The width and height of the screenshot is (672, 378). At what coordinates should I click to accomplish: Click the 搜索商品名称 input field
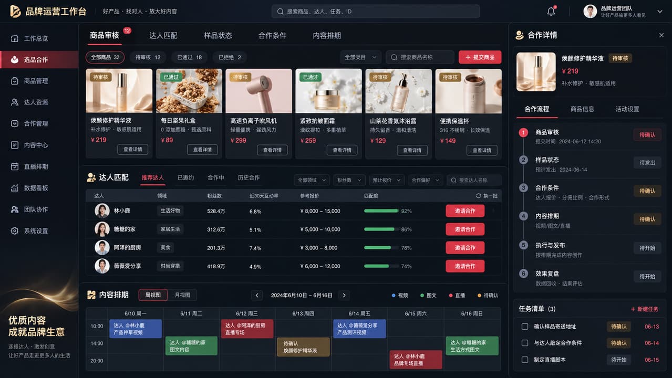pos(420,57)
